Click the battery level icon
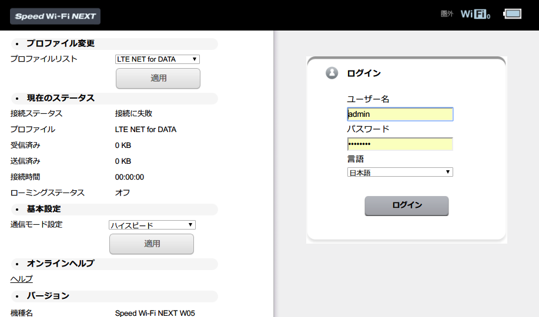The image size is (539, 317). [x=513, y=14]
